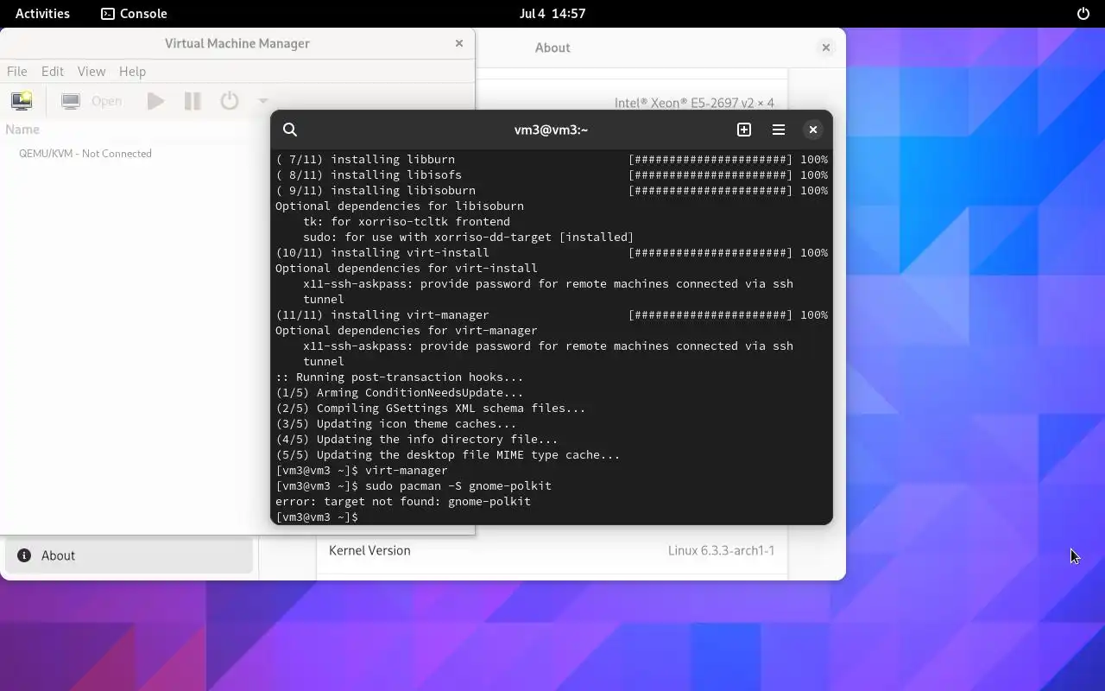Image resolution: width=1105 pixels, height=691 pixels.
Task: Click the Console app menu in top bar
Action: point(134,14)
